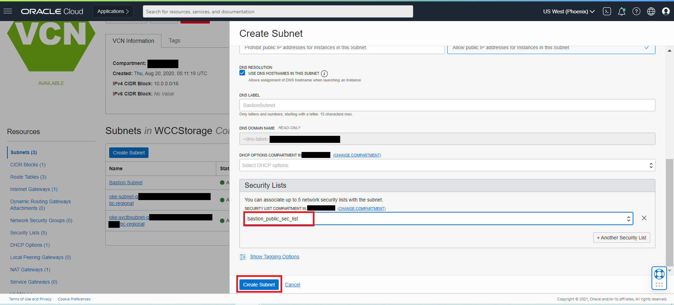Change DHCP options compartment link
Viewport: 674px width, 305px height.
357,155
